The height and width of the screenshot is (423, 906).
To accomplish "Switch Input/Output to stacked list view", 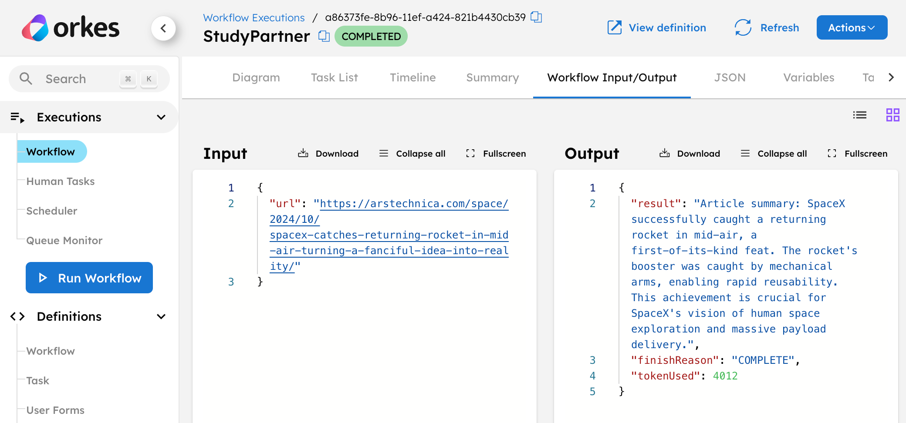I will coord(859,115).
